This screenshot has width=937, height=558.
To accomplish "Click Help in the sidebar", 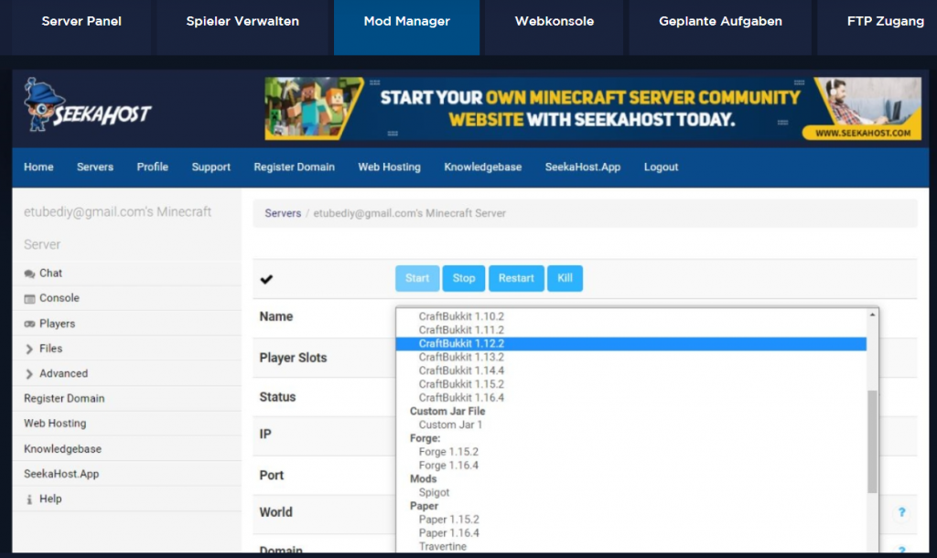I will click(x=51, y=499).
